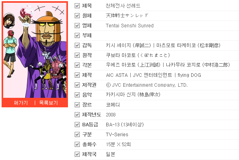Uncheck the 제작 checkbox
Viewport: 239px width, 160px height.
click(77, 75)
